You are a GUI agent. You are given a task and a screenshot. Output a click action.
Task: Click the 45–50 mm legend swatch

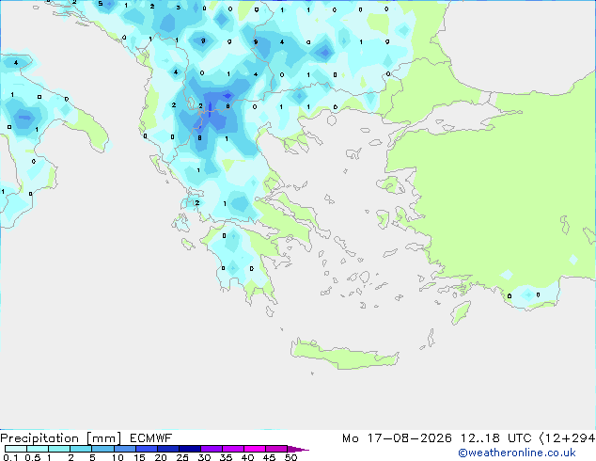[276, 449]
